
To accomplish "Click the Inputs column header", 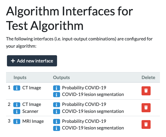I will pyautogui.click(x=20, y=78).
